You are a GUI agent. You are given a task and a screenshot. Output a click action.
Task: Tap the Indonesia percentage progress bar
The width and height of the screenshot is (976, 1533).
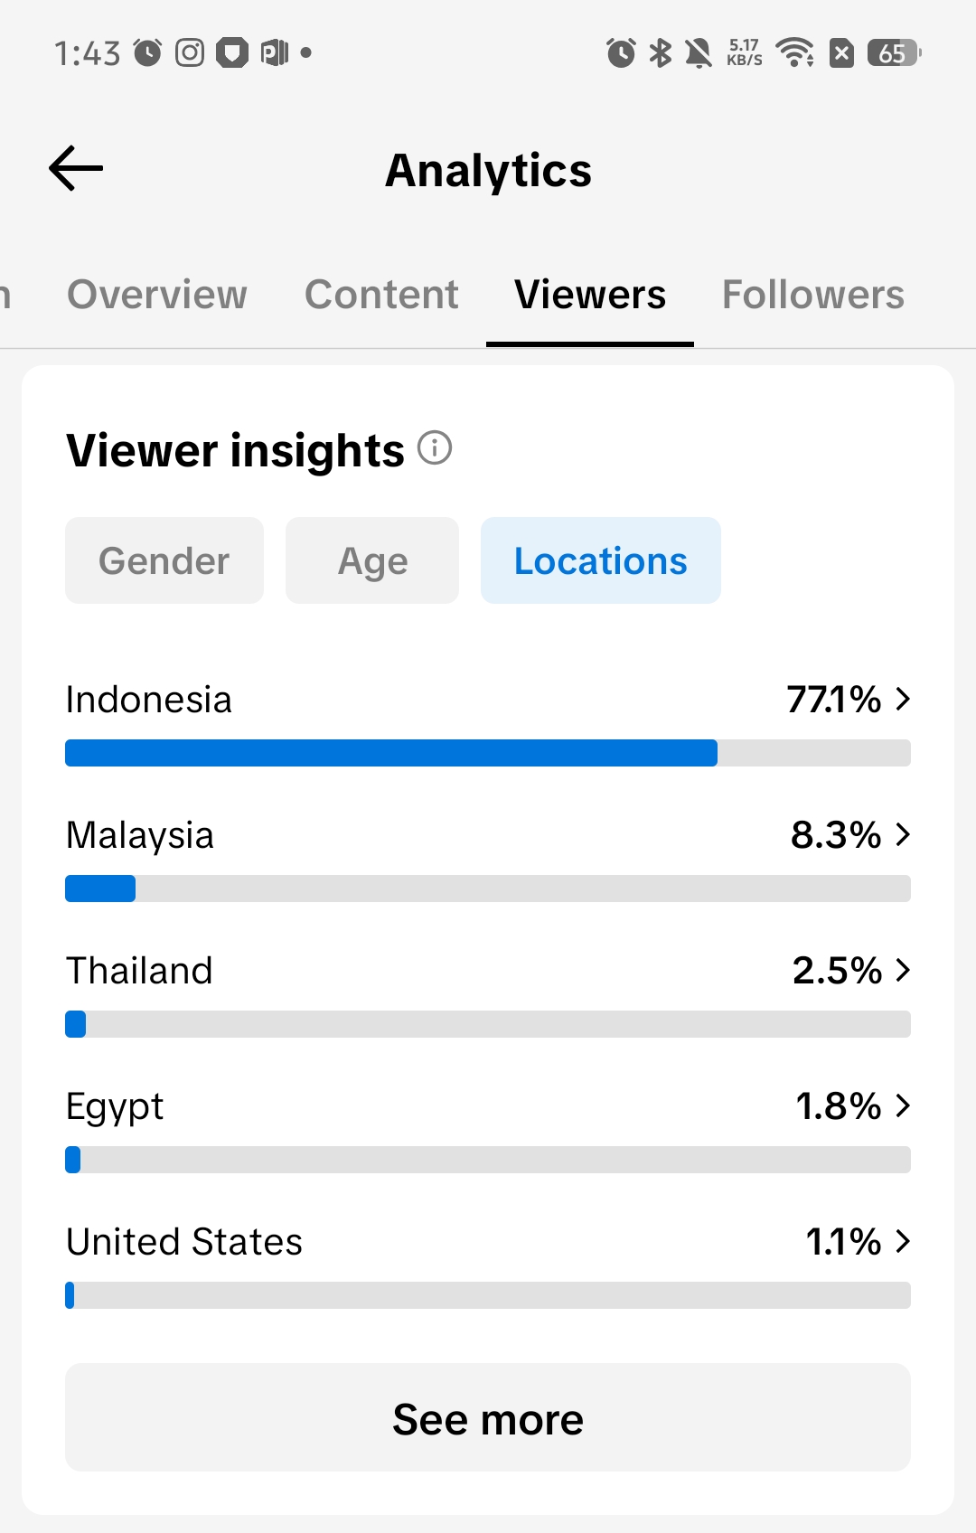tap(488, 753)
